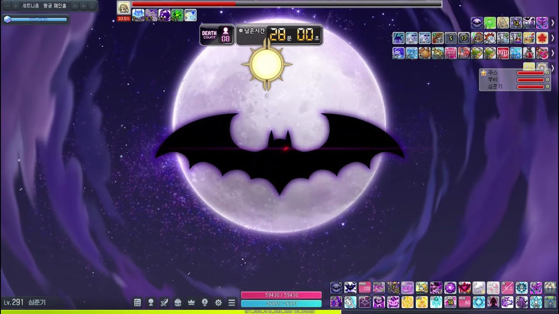This screenshot has height=314, width=559.
Task: Click the Lv.291 심준기 character label
Action: (25, 302)
